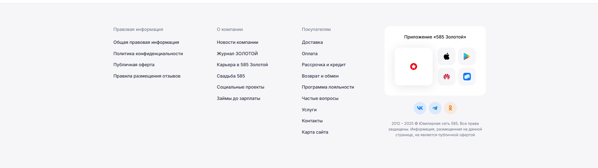Image resolution: width=598 pixels, height=168 pixels.
Task: Open the Odnoklassniki social icon
Action: (450, 108)
